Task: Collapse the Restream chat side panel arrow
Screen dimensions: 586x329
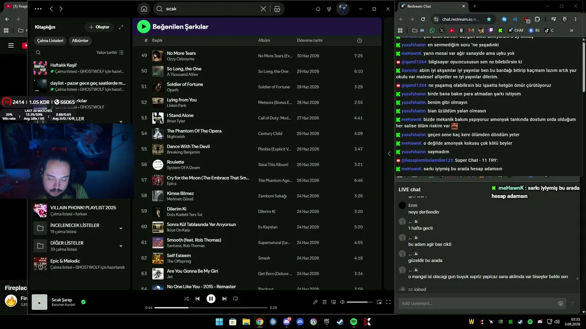Action: point(389,154)
